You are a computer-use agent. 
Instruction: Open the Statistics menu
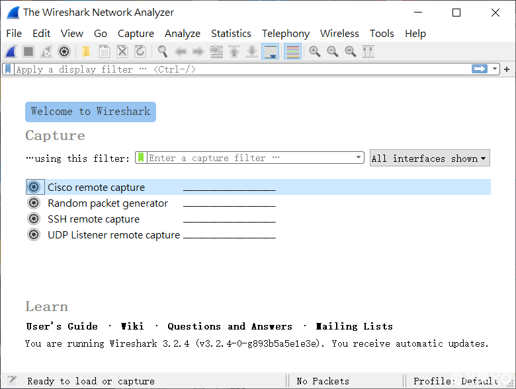coord(231,34)
